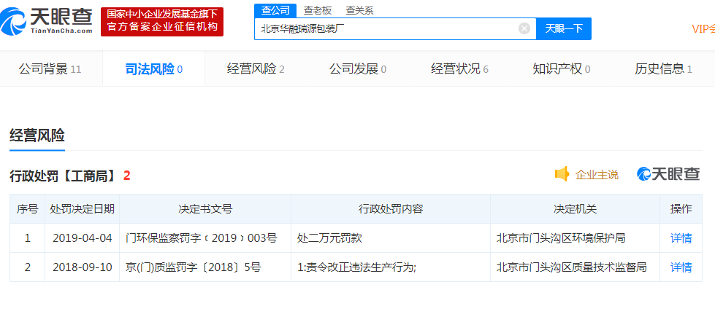Select the 查关系 search tab
The height and width of the screenshot is (314, 715).
pyautogui.click(x=359, y=10)
